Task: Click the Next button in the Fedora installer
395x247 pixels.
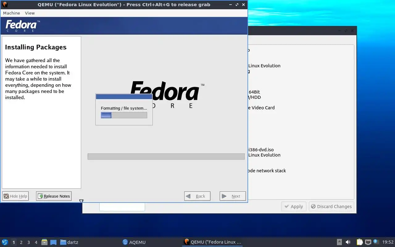Action: (233, 196)
